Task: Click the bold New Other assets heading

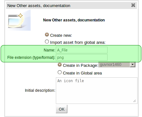Action: [x=74, y=20]
